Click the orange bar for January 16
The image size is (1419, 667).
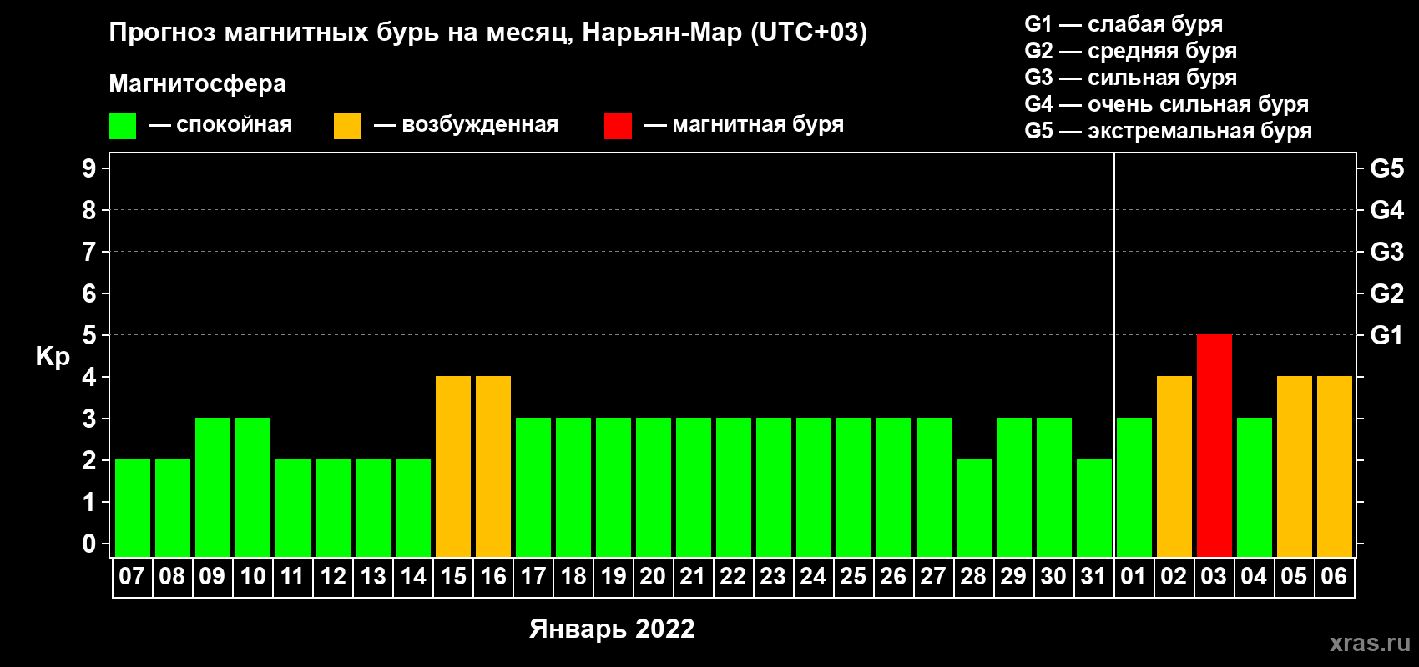tap(493, 466)
